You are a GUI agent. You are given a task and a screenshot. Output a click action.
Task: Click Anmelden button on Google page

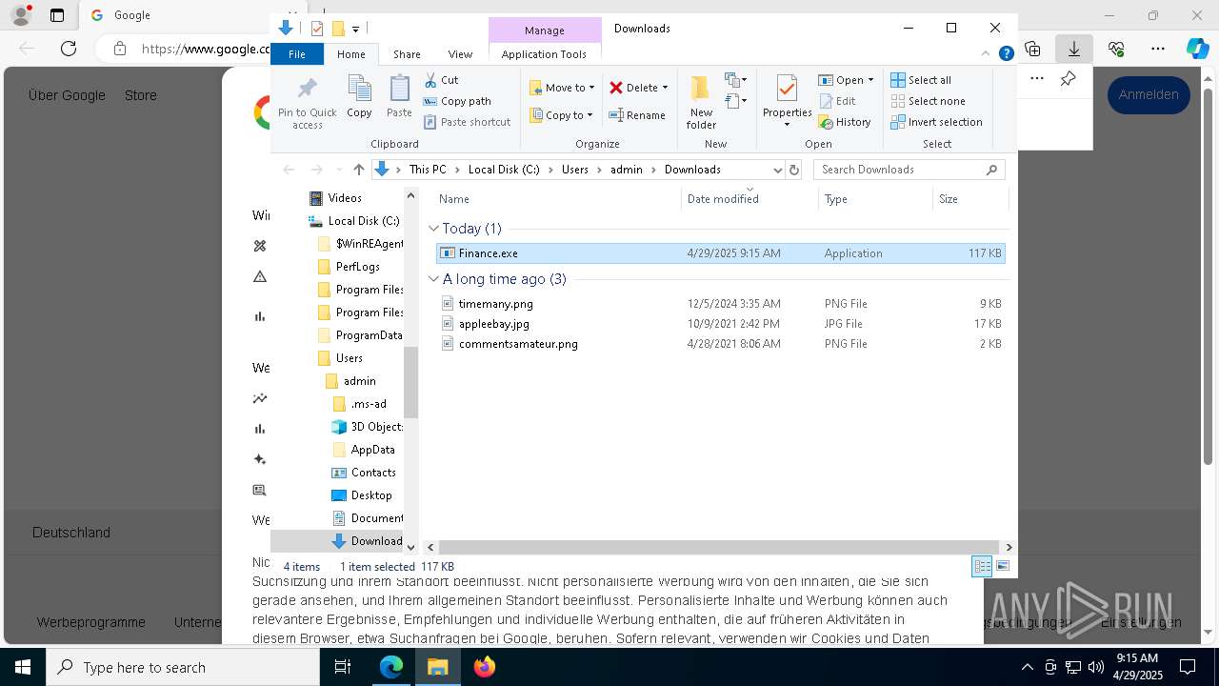pos(1149,94)
